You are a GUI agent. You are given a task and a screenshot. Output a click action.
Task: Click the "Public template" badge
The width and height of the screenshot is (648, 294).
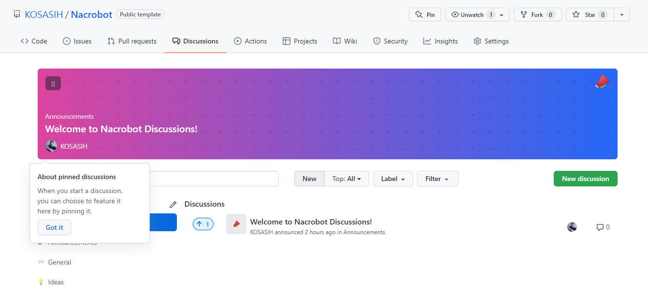[x=140, y=14]
